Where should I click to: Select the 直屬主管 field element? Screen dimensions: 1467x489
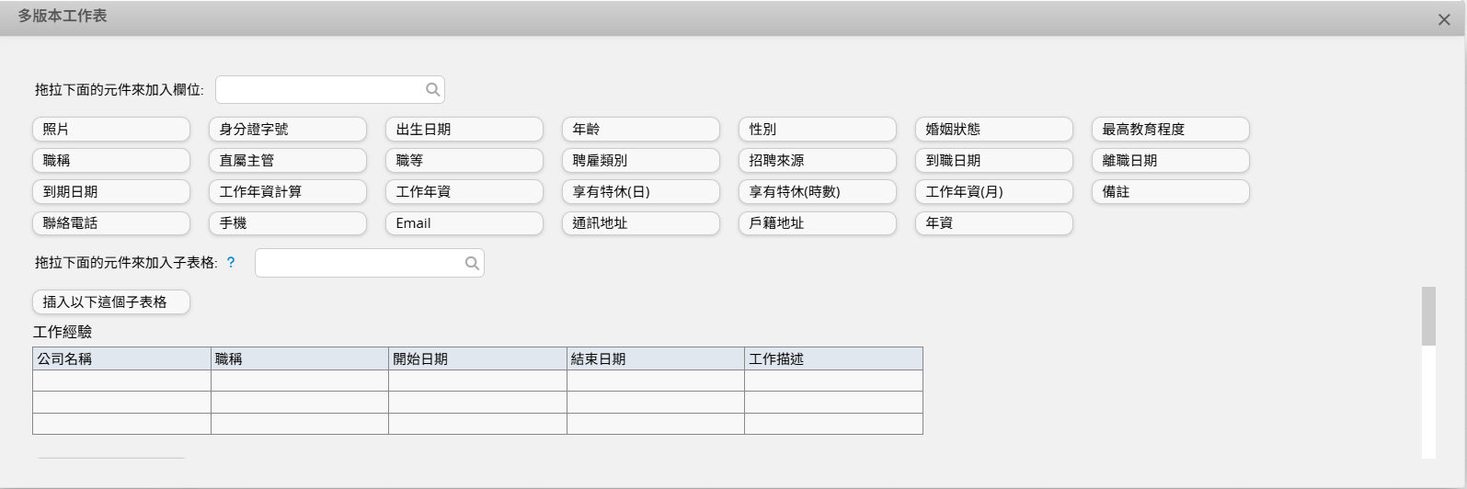(288, 161)
